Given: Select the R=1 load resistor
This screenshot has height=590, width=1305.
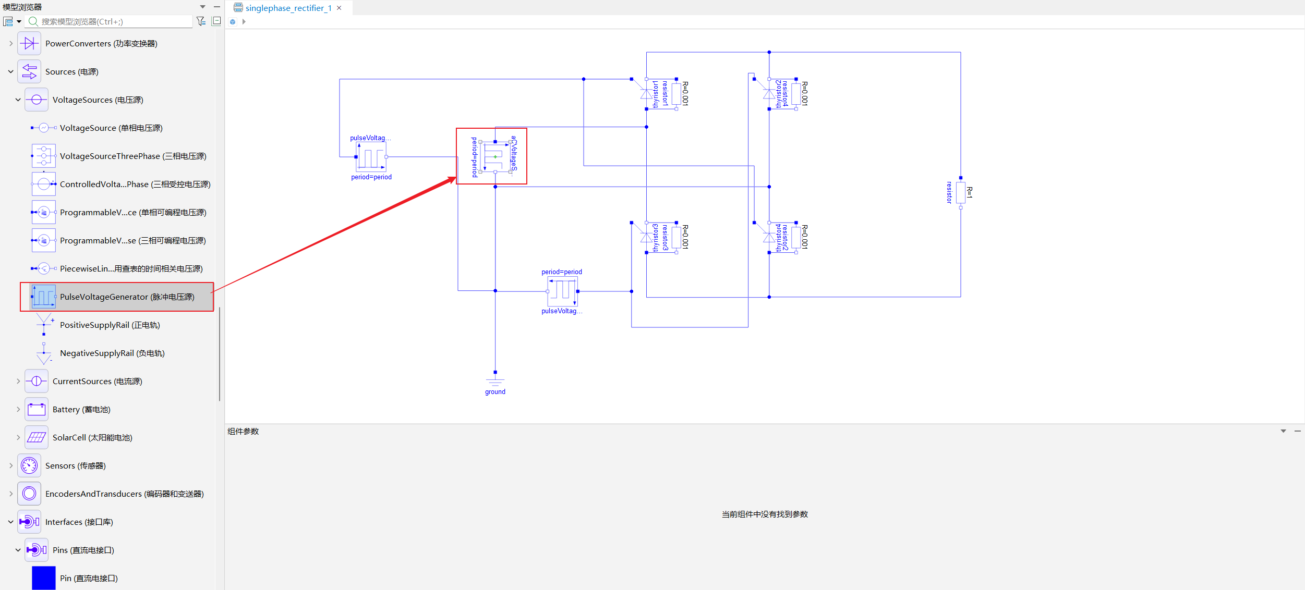Looking at the screenshot, I should point(960,193).
